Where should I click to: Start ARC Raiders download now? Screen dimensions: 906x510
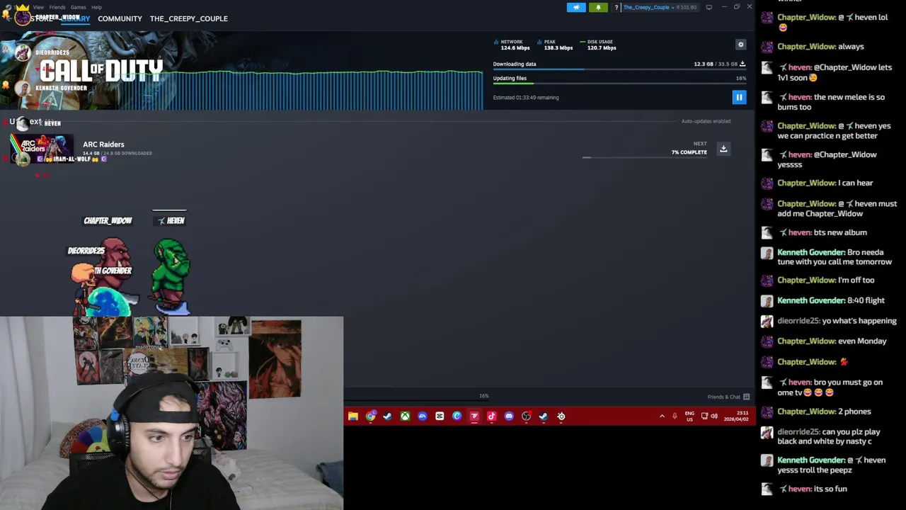(x=723, y=149)
